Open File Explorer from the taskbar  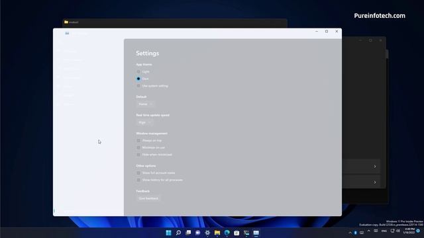[217, 233]
